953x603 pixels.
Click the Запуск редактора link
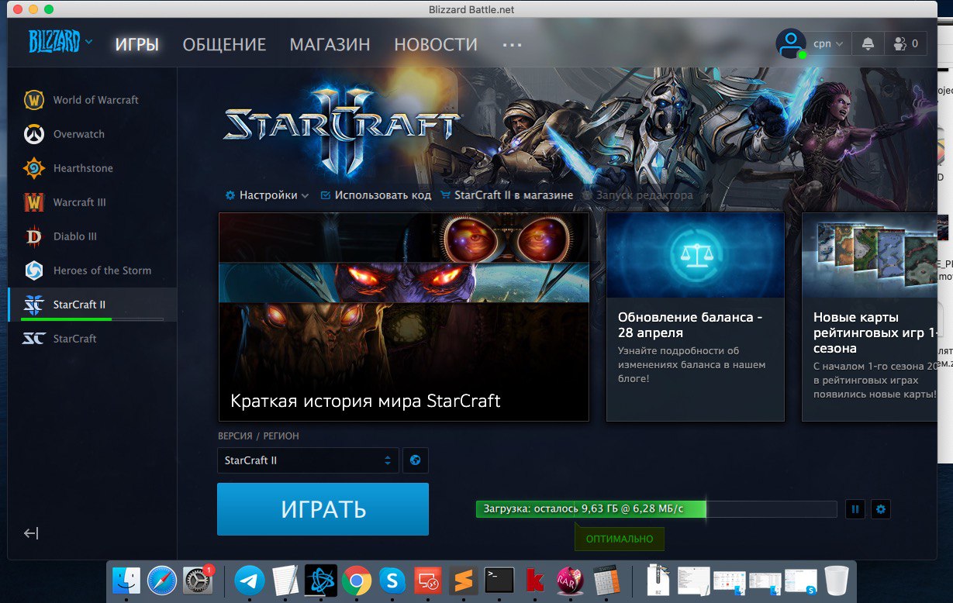tap(637, 195)
